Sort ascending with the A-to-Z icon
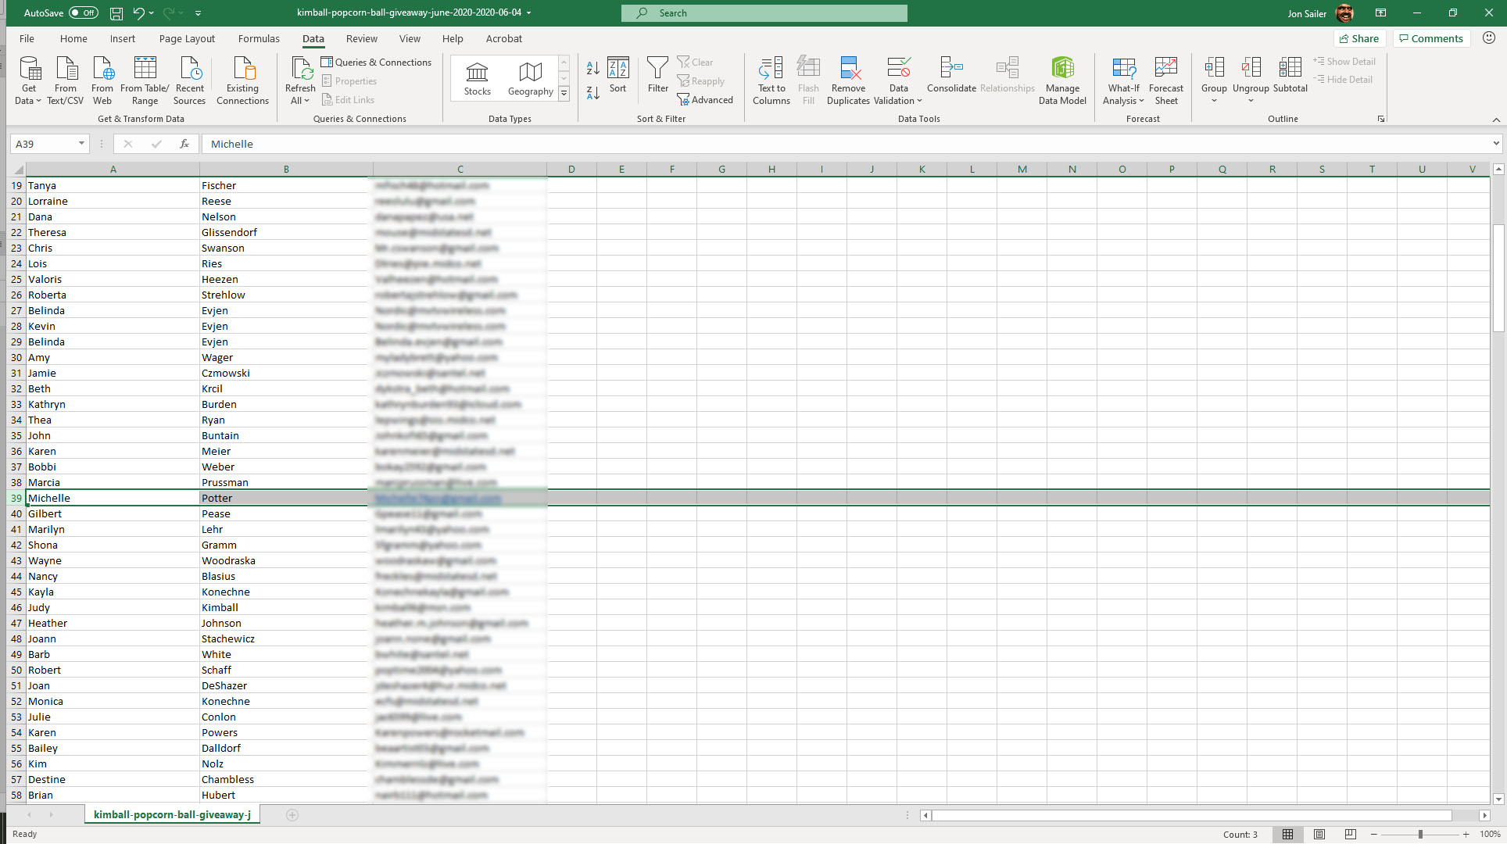1507x844 pixels. point(592,69)
